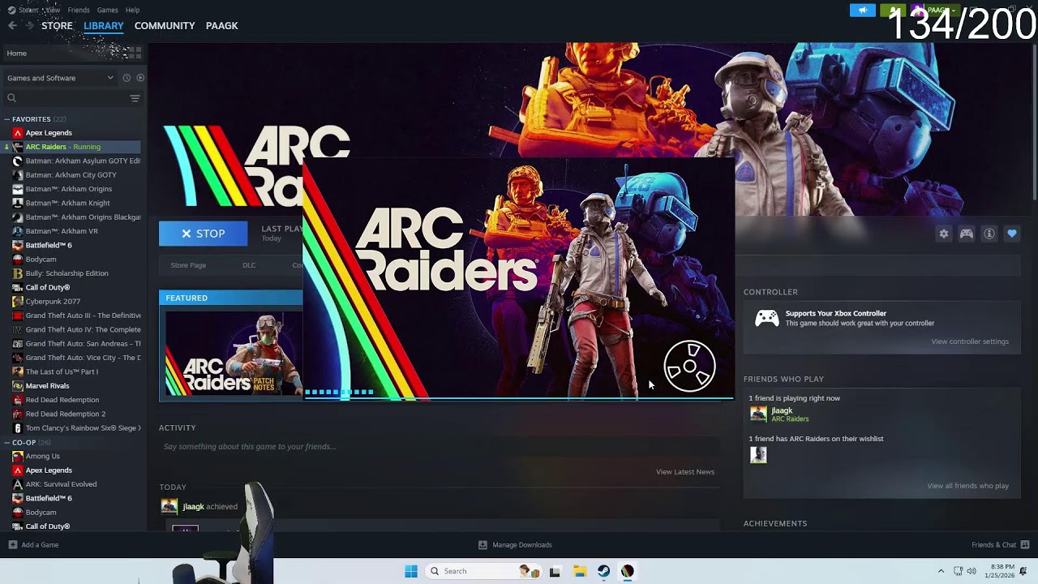1038x584 pixels.
Task: Open the volume control in system tray
Action: tap(972, 571)
